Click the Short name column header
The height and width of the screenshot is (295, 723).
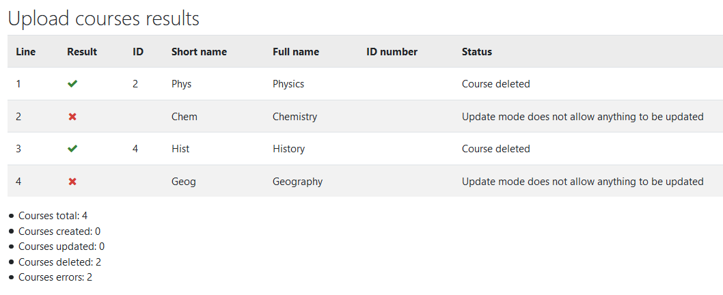pyautogui.click(x=199, y=52)
